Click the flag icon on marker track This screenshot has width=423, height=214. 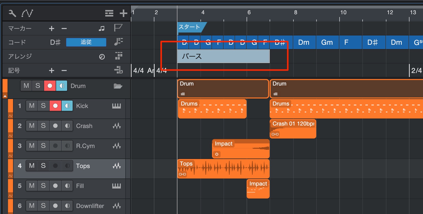click(x=118, y=28)
